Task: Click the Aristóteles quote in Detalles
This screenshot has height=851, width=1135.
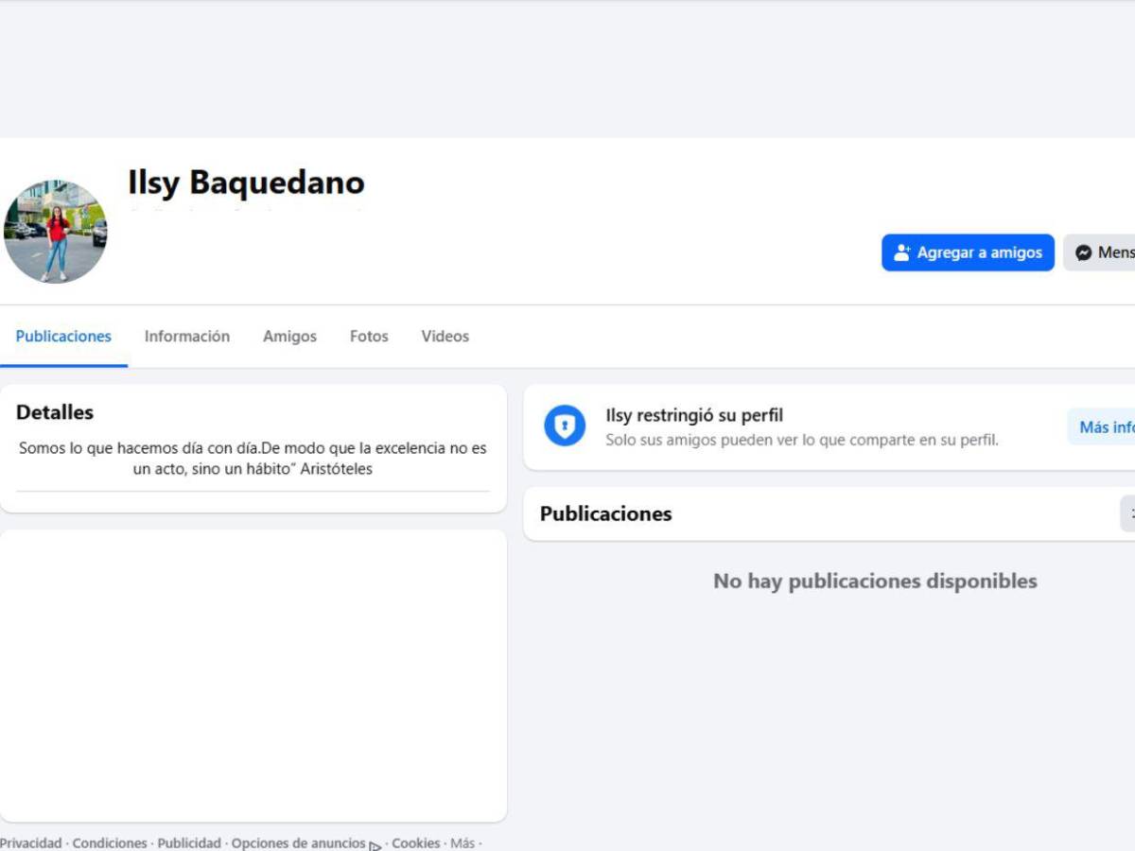Action: [x=253, y=459]
